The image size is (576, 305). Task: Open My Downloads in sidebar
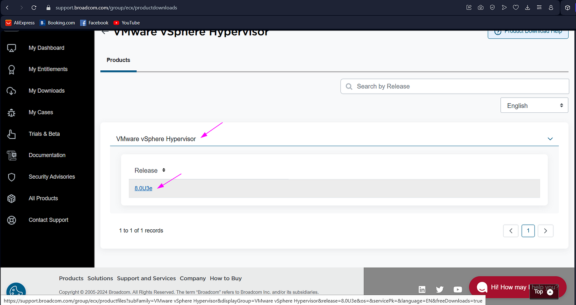tap(46, 91)
